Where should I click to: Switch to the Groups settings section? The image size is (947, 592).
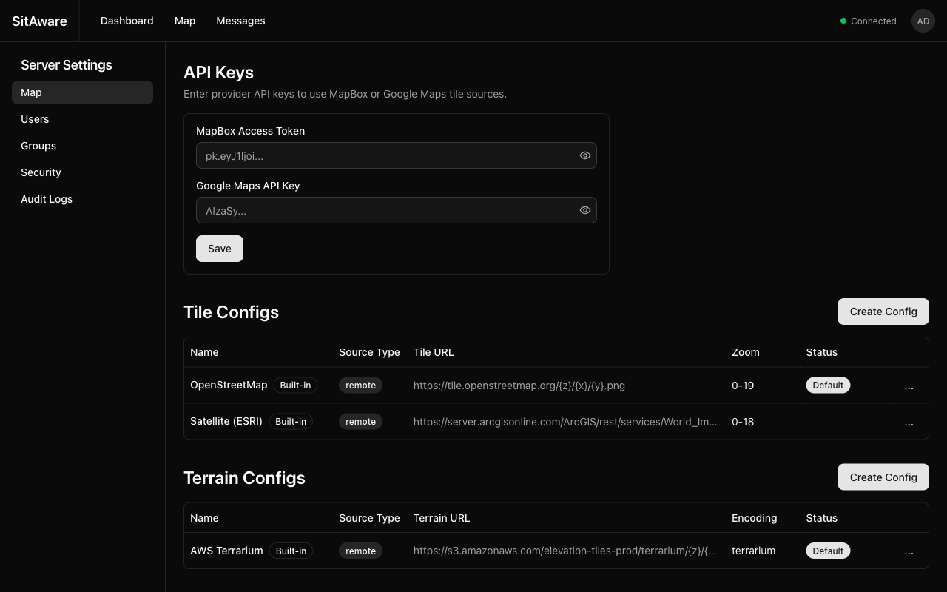coord(38,146)
